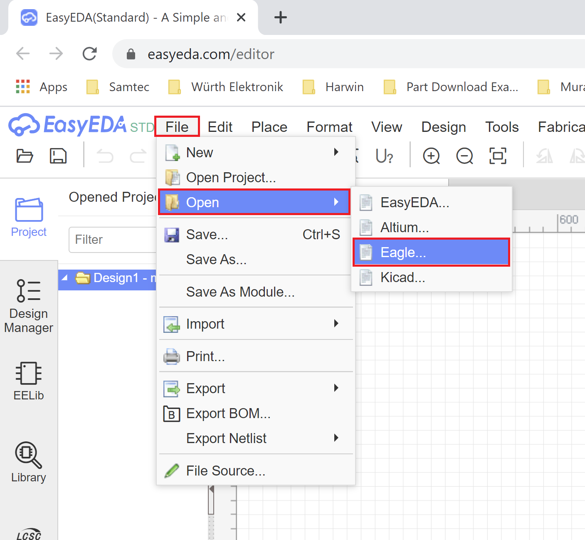Open the Place menu
Viewport: 585px width, 540px height.
click(x=269, y=127)
